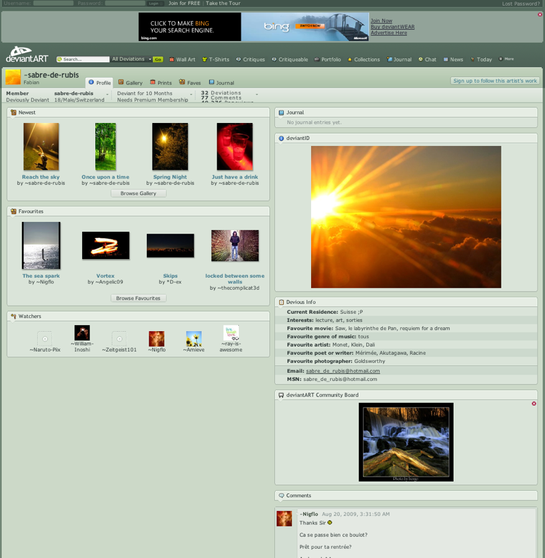Click the Collections star icon
Image resolution: width=545 pixels, height=558 pixels.
(x=350, y=60)
